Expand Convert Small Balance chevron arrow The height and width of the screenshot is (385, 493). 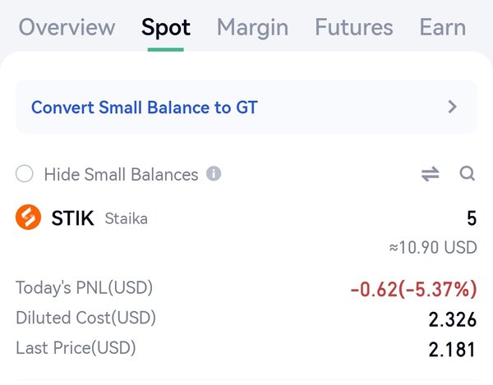click(452, 107)
